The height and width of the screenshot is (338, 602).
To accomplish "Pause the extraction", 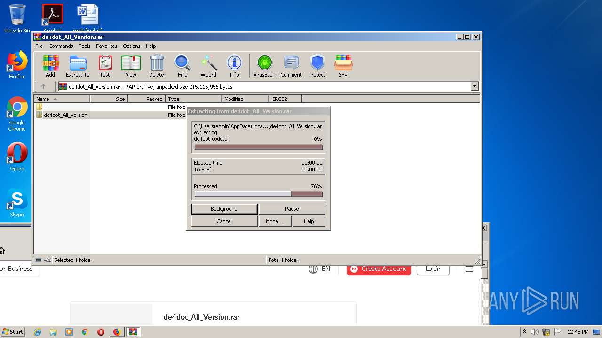I will [292, 209].
